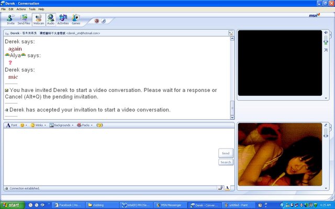The height and width of the screenshot is (209, 335).
Task: Click the block contact icon
Action: 96,21
